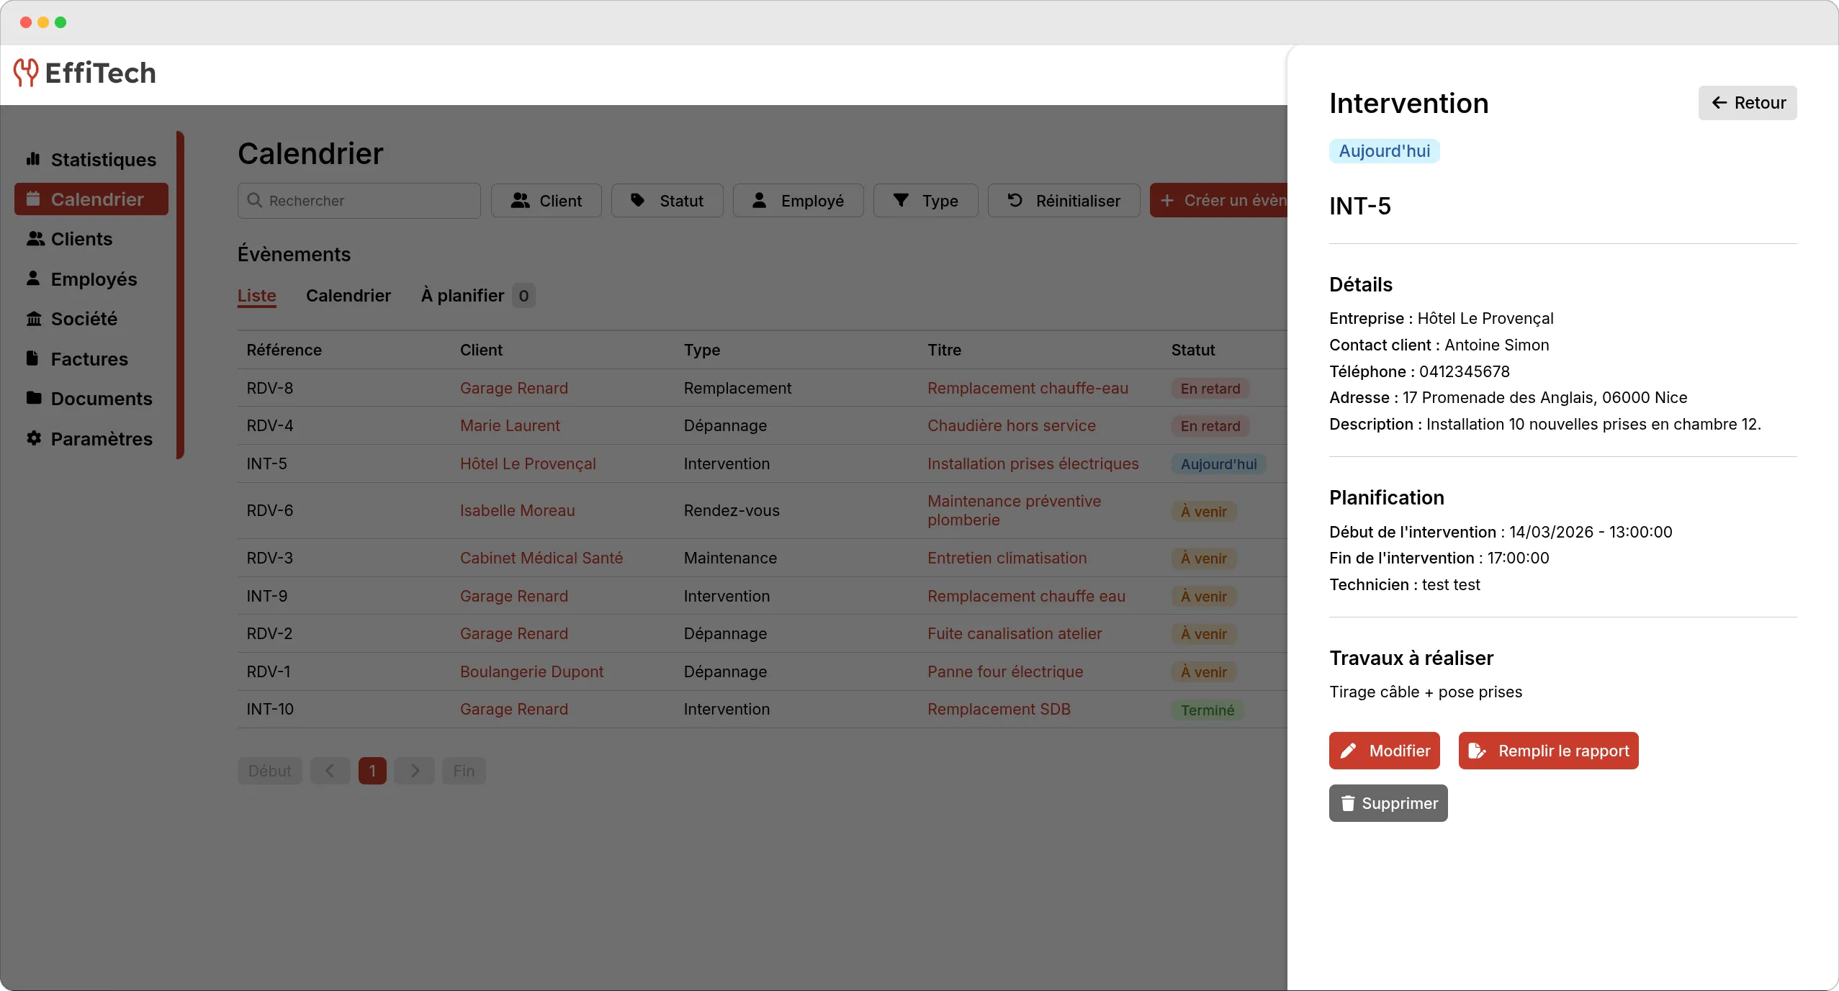Open the Employés sidebar section
The height and width of the screenshot is (991, 1839).
click(92, 279)
